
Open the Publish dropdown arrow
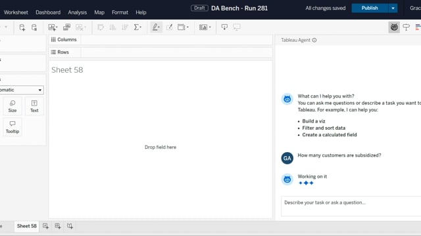(393, 8)
